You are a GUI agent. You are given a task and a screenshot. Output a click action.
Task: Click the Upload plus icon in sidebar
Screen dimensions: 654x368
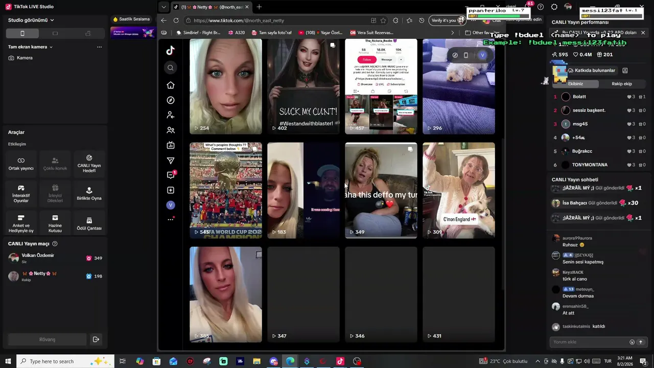pos(171,190)
